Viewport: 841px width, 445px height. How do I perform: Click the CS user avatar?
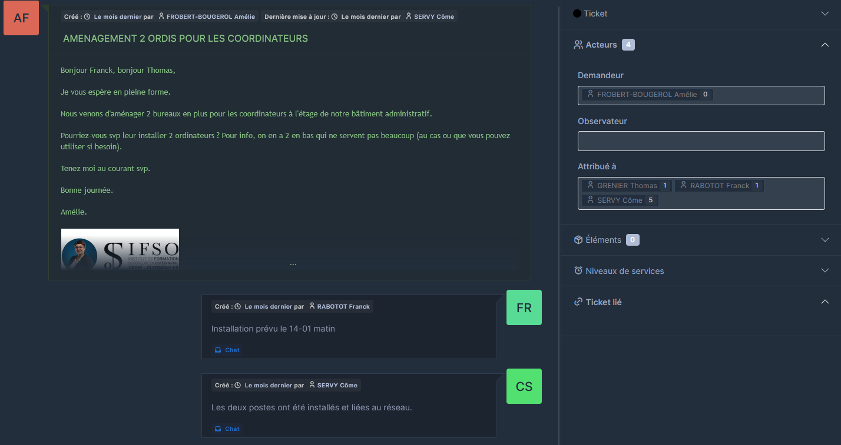(524, 386)
